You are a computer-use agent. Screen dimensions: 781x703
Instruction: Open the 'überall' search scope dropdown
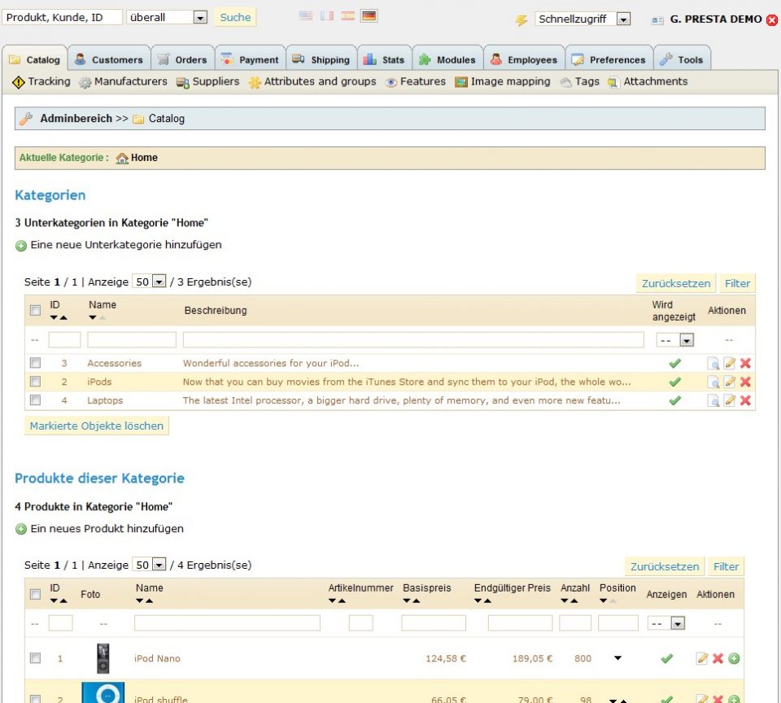coord(167,17)
